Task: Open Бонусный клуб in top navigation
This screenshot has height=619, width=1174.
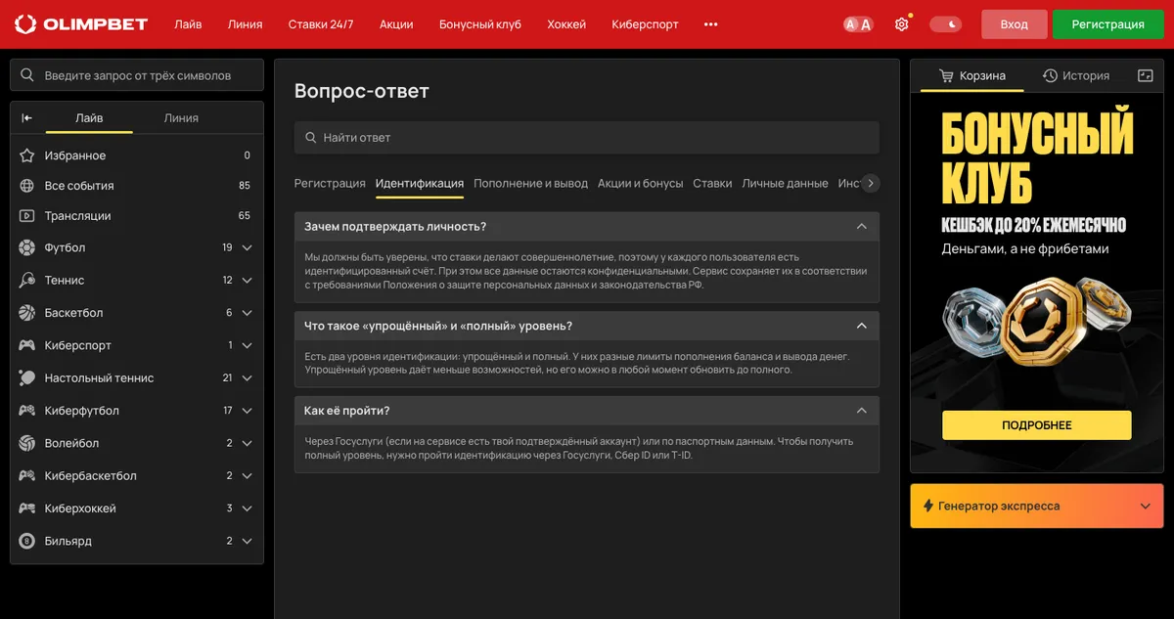Action: pos(480,24)
